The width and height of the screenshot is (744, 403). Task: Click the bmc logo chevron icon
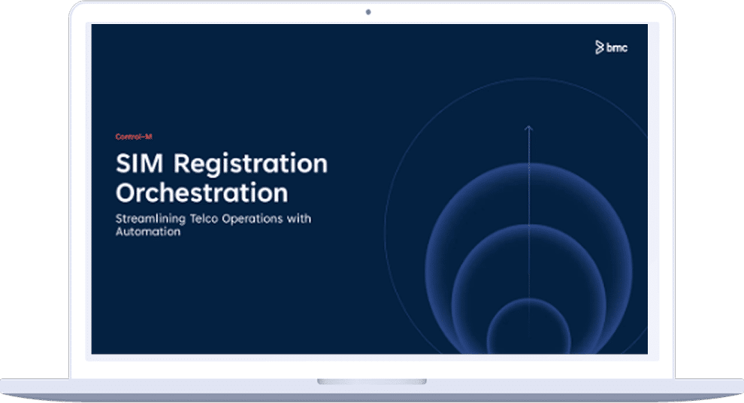(600, 48)
